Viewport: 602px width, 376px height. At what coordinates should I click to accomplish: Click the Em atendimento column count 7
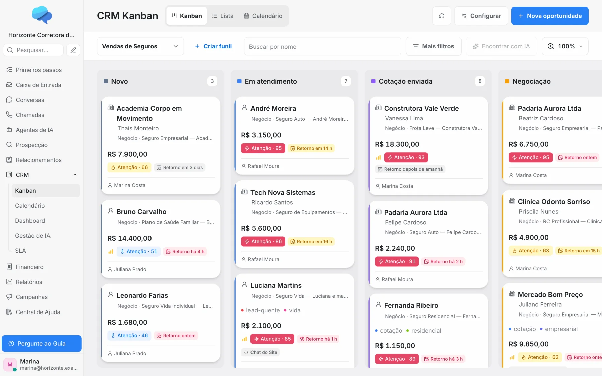[x=346, y=81]
